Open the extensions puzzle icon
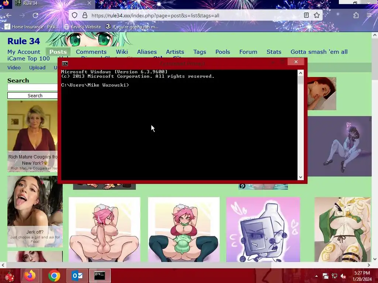This screenshot has width=378, height=283. click(x=356, y=15)
